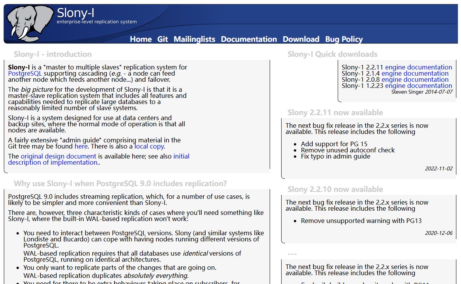Click the Slony-I elephant logo

(x=30, y=23)
